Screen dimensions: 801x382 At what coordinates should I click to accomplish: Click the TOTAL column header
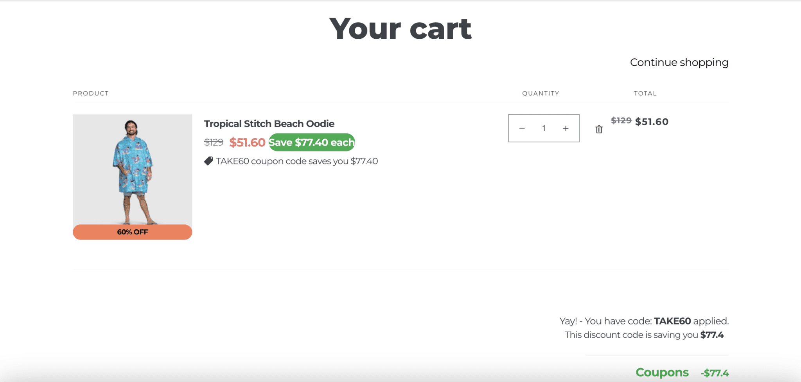[645, 93]
